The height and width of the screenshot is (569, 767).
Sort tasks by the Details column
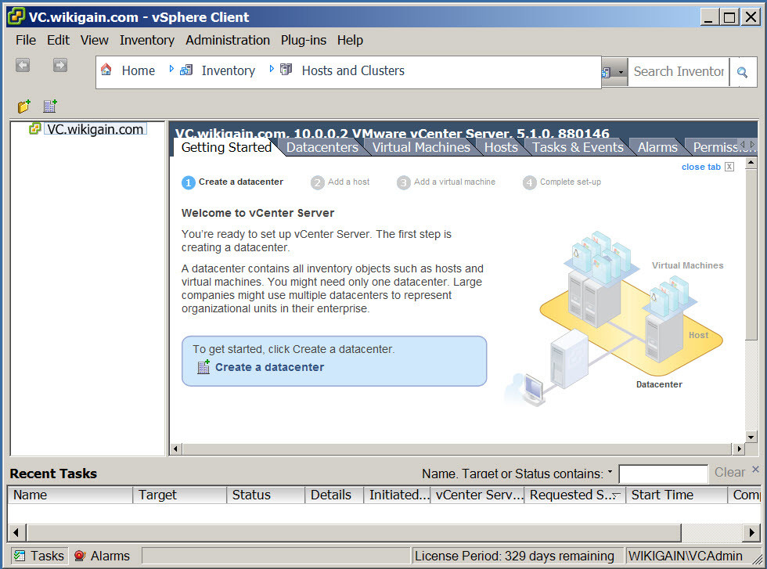click(x=334, y=495)
